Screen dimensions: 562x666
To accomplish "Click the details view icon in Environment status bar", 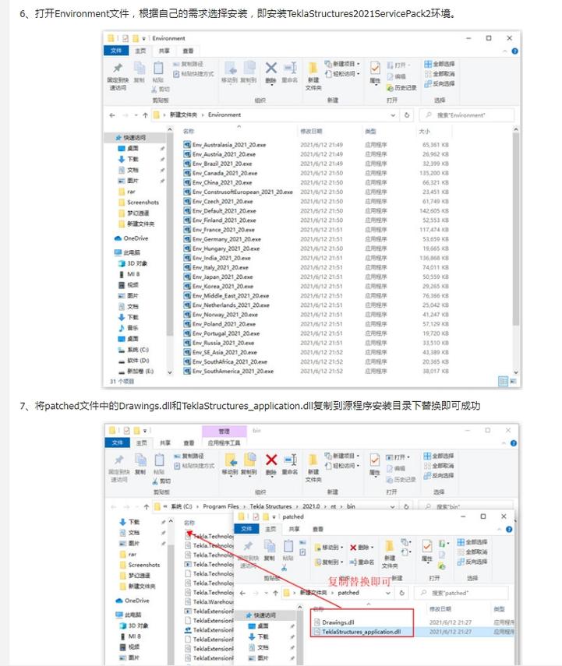I will pos(503,381).
